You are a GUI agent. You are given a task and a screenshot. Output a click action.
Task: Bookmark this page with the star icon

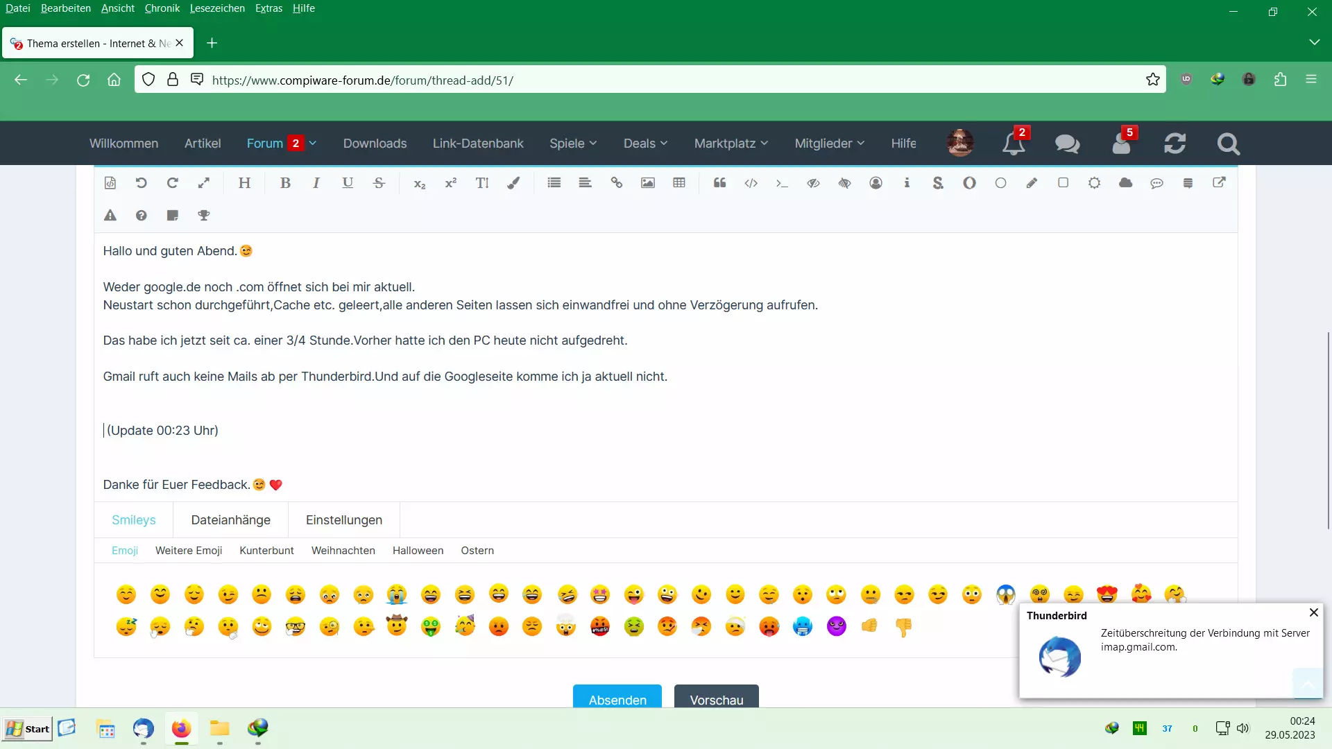1152,80
